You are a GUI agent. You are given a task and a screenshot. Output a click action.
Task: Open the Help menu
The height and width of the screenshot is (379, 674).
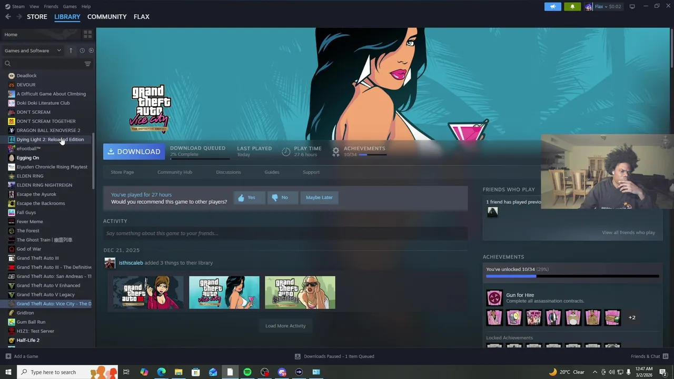[86, 6]
